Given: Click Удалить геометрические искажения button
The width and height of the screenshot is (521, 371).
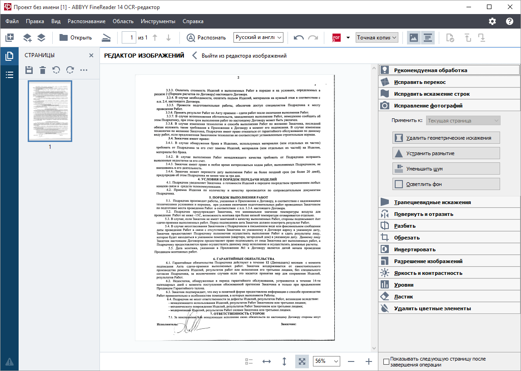Looking at the screenshot, I should tap(446, 138).
